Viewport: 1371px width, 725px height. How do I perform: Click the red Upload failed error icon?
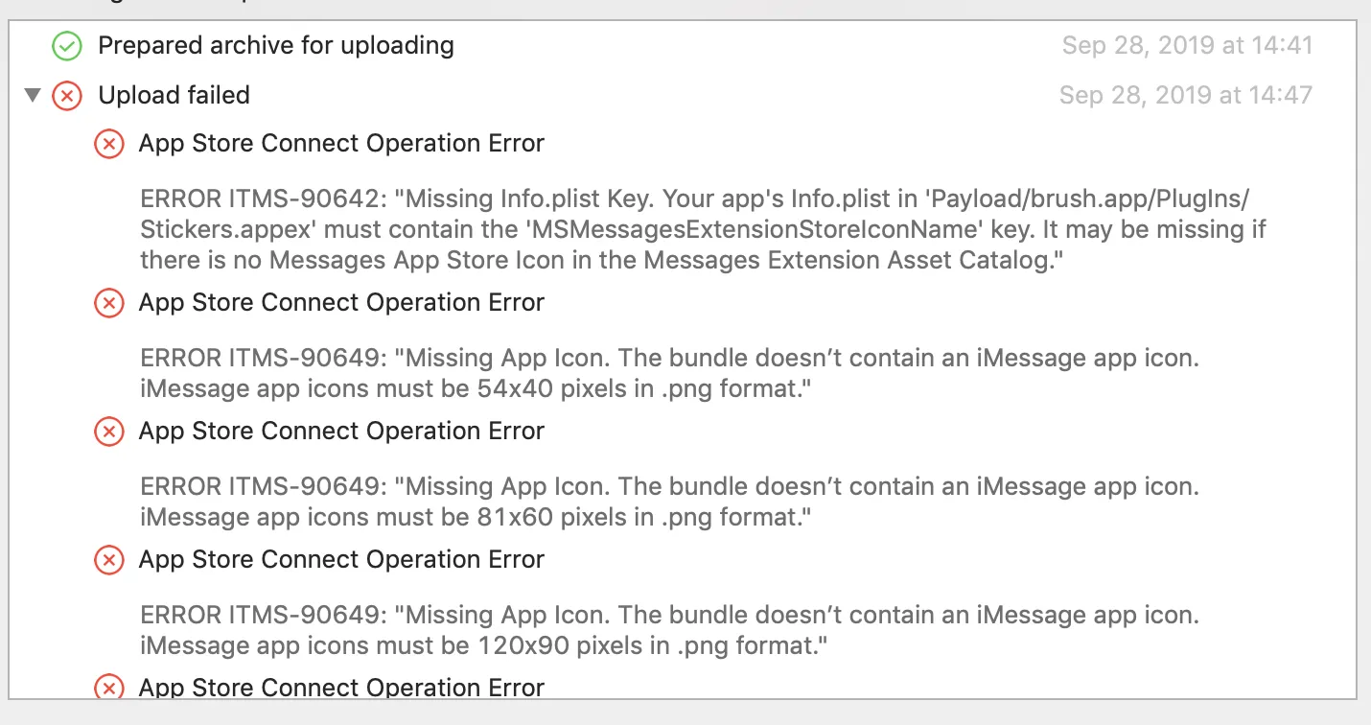tap(67, 95)
